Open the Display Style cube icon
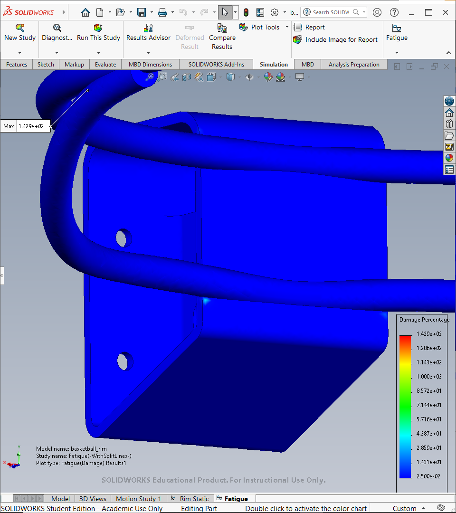 [x=231, y=77]
